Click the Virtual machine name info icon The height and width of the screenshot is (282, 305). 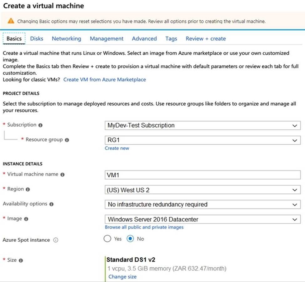tap(62, 175)
